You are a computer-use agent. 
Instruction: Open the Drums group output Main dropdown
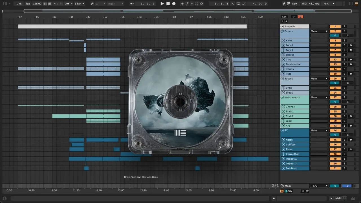(x=319, y=31)
